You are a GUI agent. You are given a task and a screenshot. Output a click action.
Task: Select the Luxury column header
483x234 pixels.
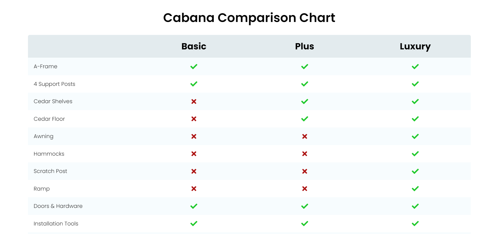(415, 47)
